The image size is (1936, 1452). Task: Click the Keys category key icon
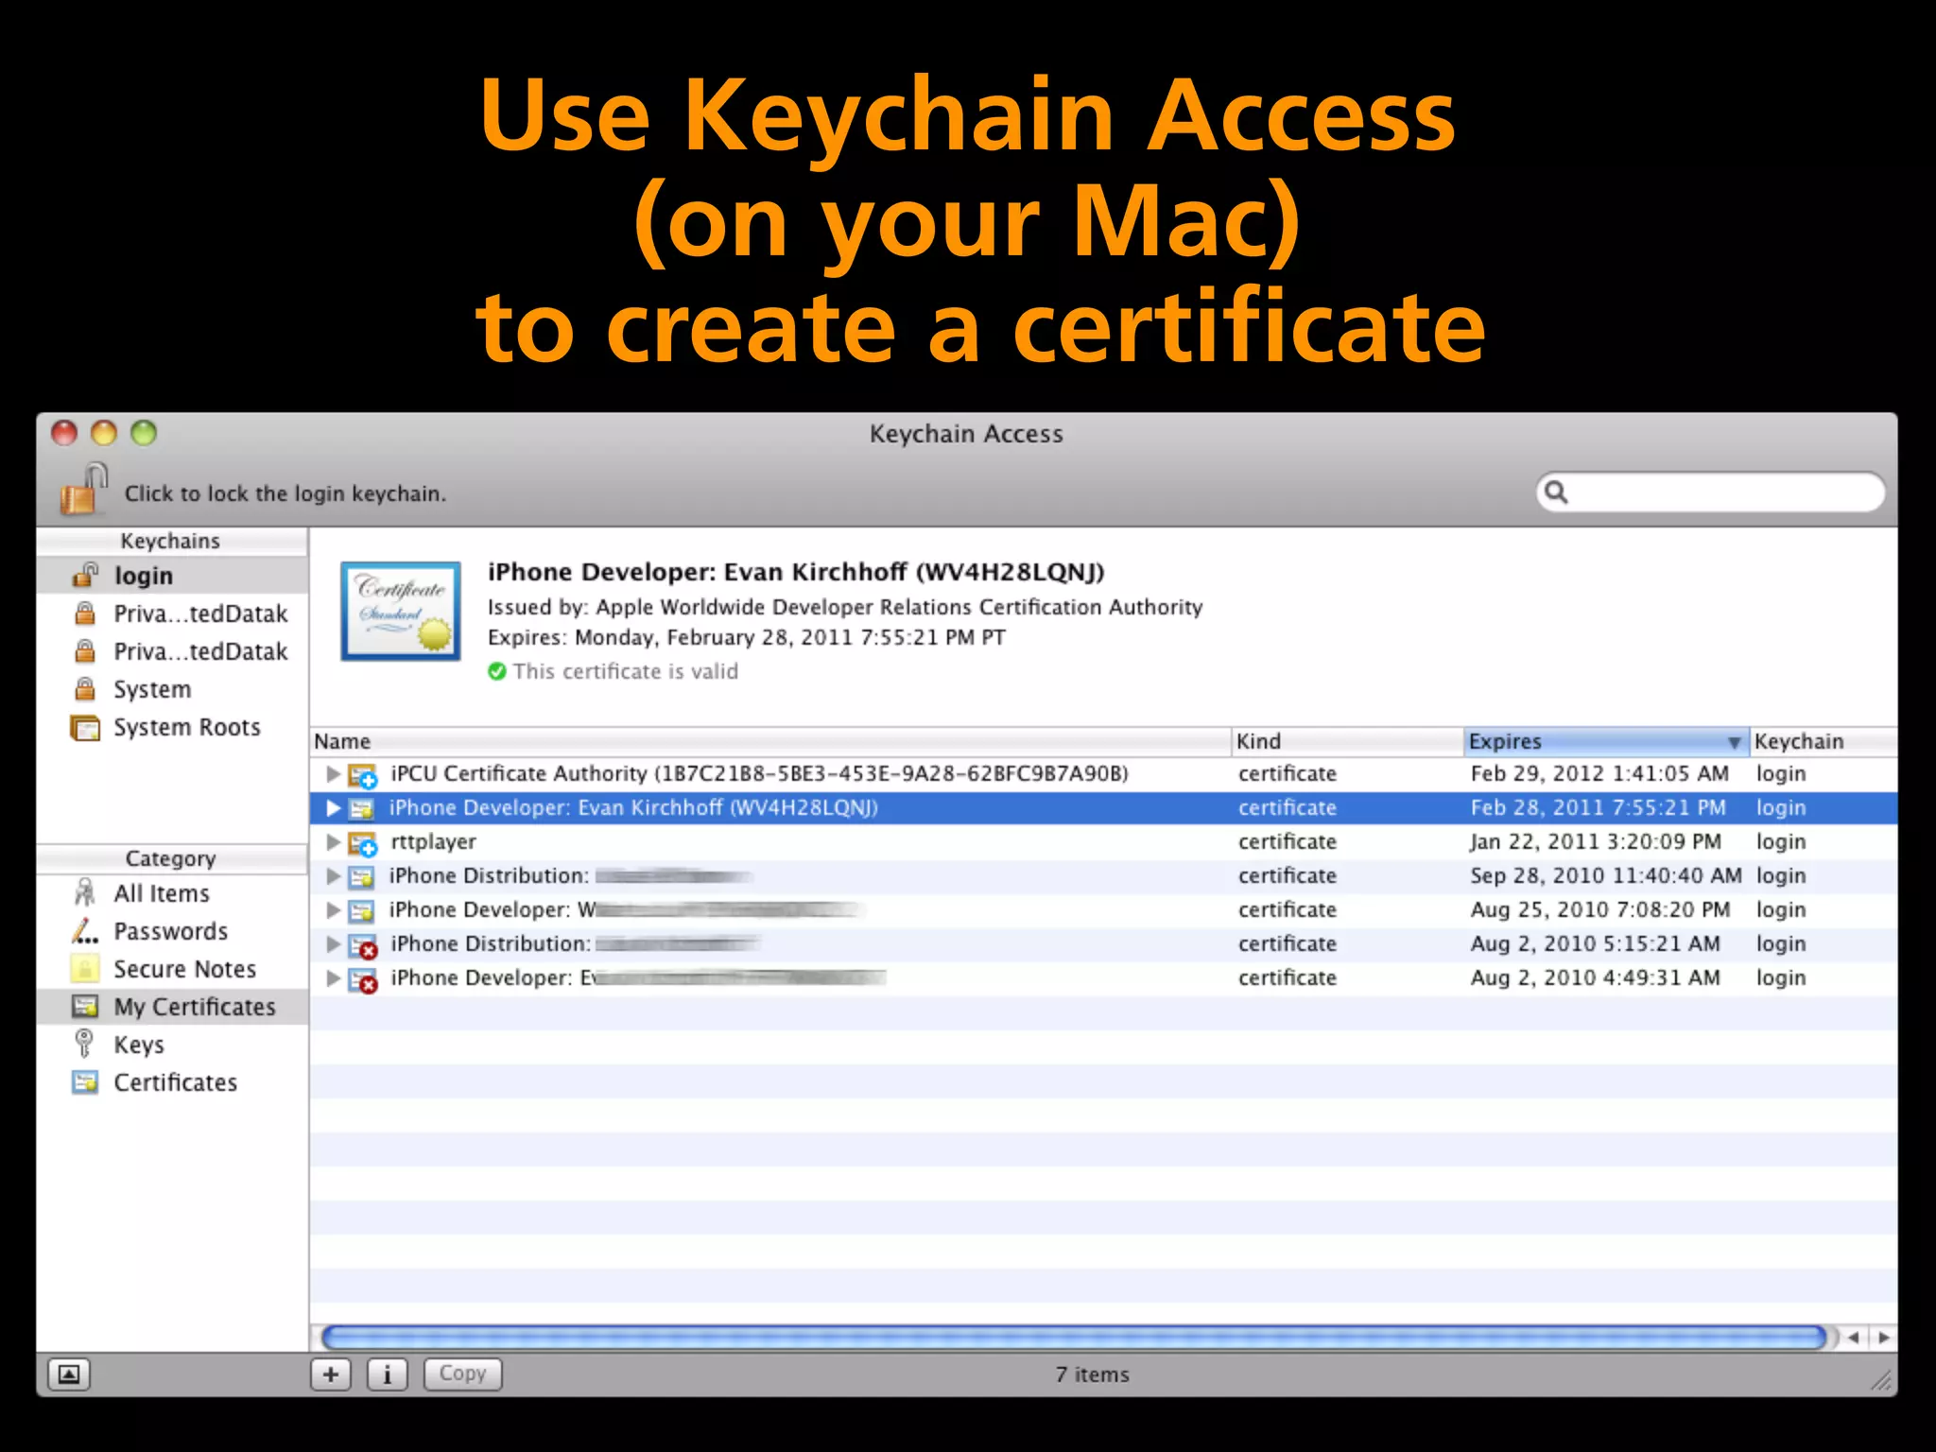click(x=85, y=1044)
